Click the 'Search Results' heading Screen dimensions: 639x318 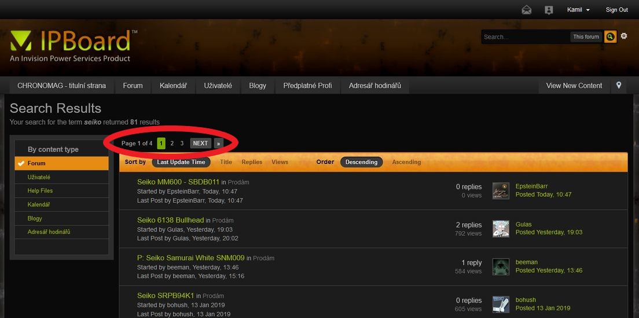[x=56, y=108]
